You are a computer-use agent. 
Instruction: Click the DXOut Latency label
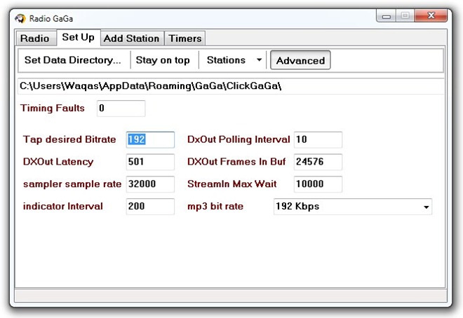58,162
